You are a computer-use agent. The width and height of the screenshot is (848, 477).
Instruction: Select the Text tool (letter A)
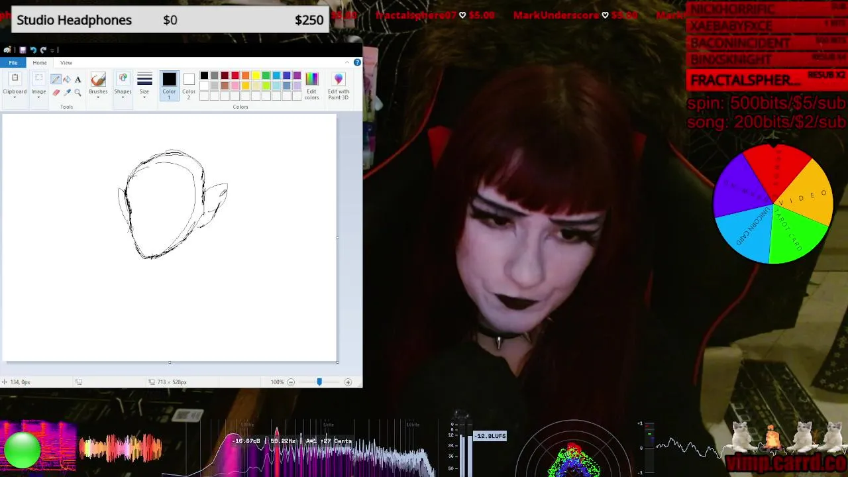78,79
